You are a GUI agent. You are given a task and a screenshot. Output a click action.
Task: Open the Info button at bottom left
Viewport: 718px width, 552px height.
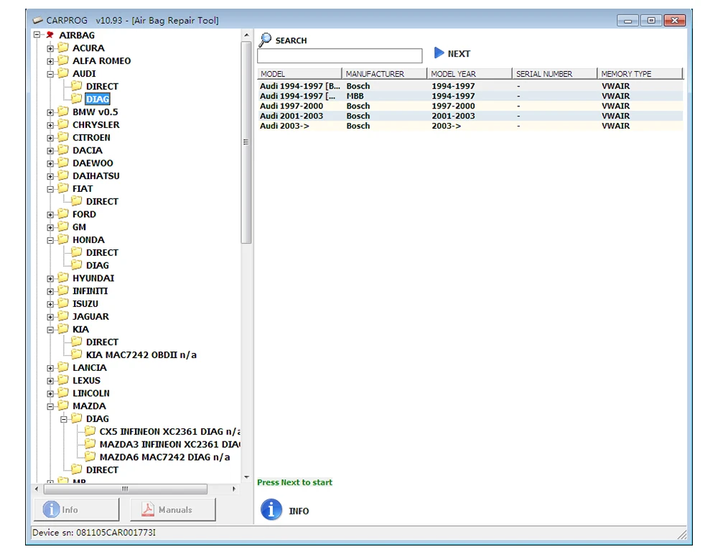[77, 510]
